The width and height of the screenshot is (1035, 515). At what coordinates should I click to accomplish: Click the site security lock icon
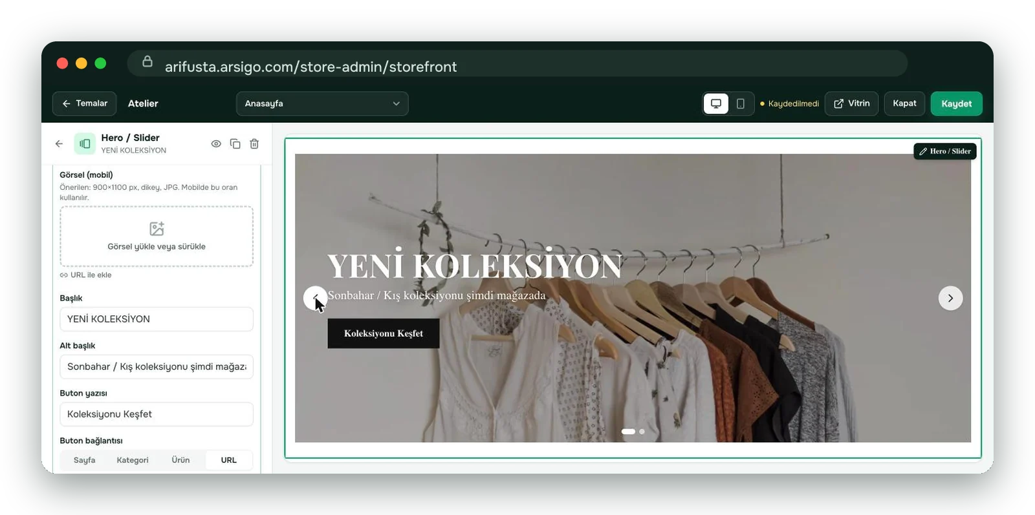pos(147,61)
